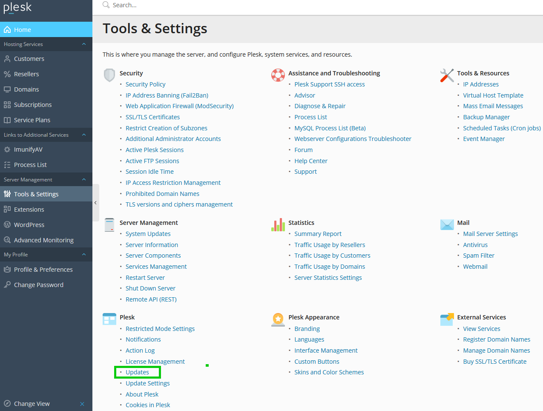Click the Statistics bar chart icon
Viewport: 543px width, 411px height.
click(278, 224)
